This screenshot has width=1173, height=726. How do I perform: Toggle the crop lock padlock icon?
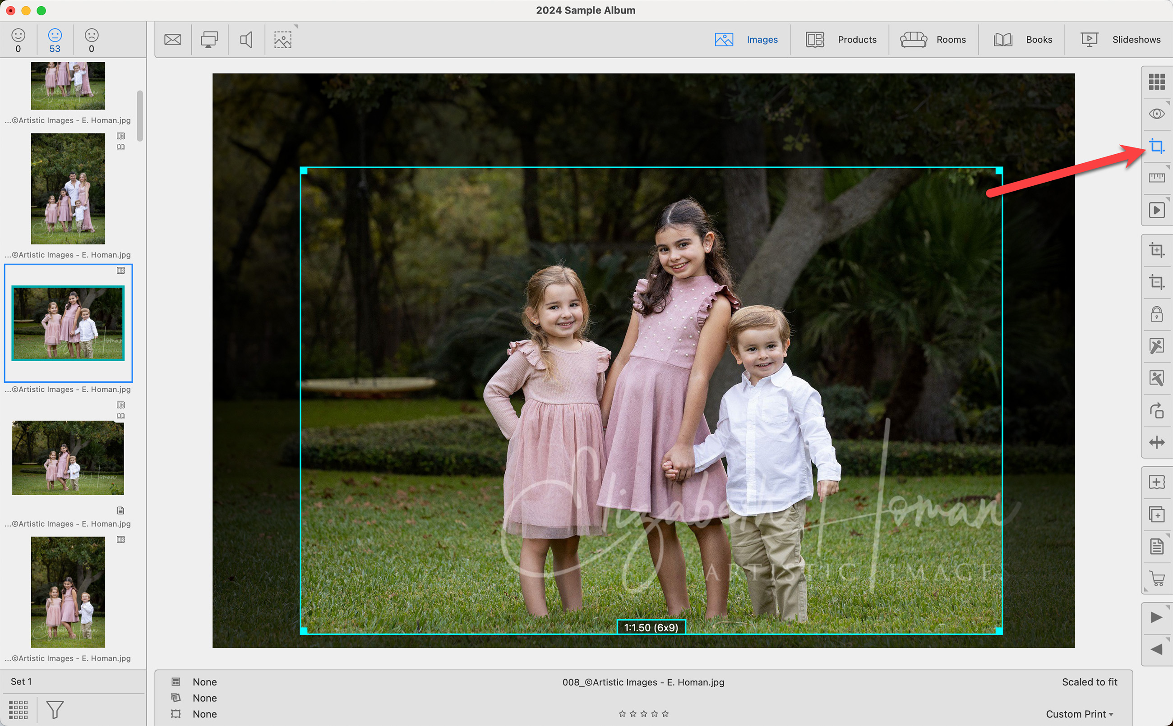point(1156,314)
